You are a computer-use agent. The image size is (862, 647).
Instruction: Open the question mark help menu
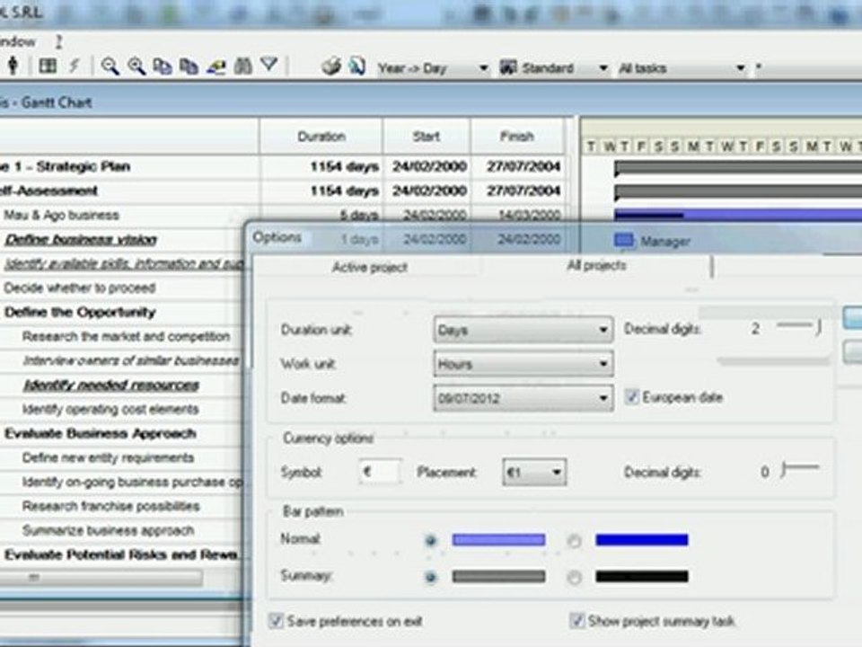click(59, 41)
